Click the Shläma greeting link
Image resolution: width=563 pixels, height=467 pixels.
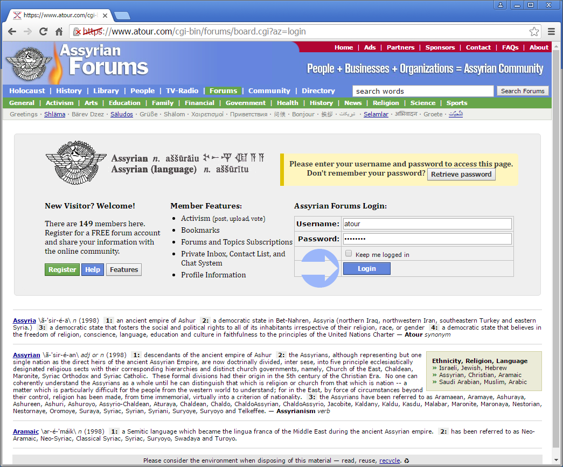[x=54, y=114]
